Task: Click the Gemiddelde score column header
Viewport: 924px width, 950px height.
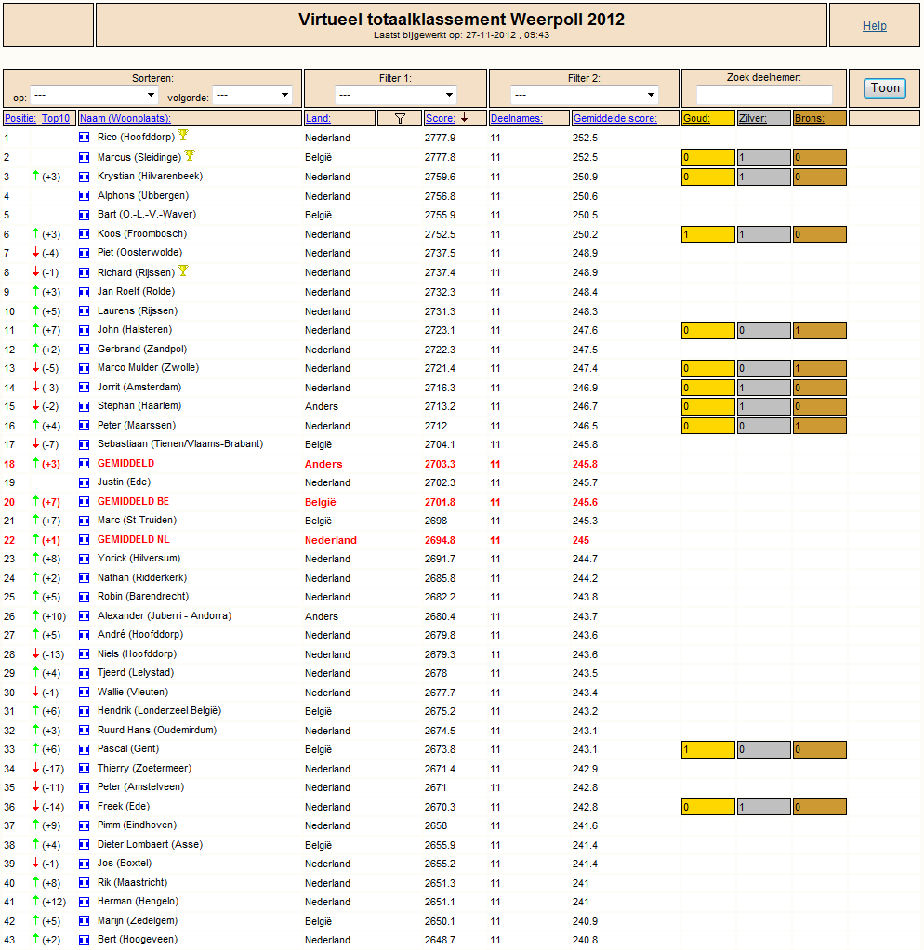Action: coord(615,118)
